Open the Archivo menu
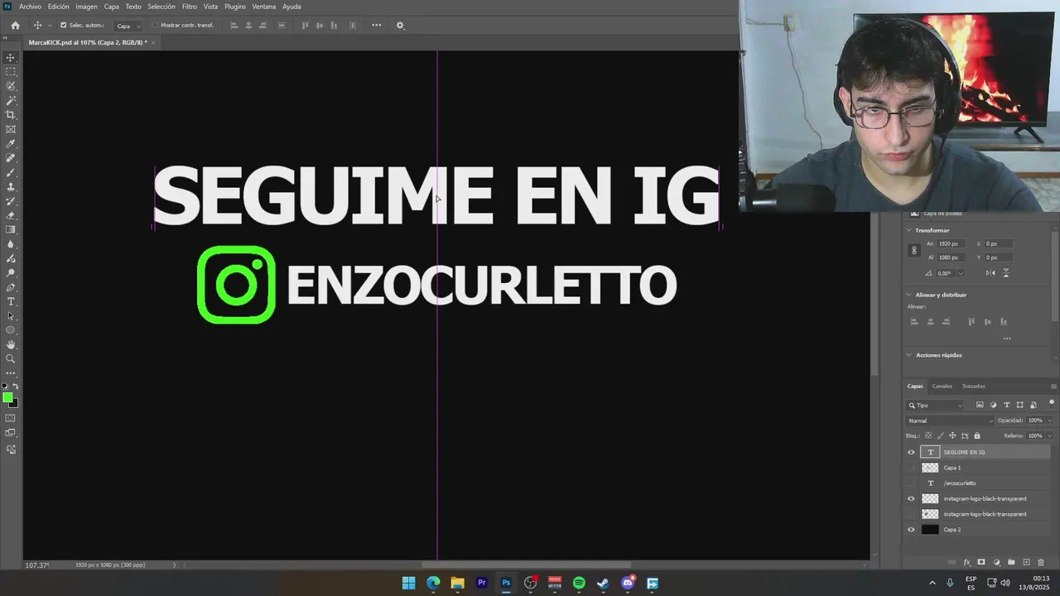This screenshot has height=596, width=1060. [30, 7]
